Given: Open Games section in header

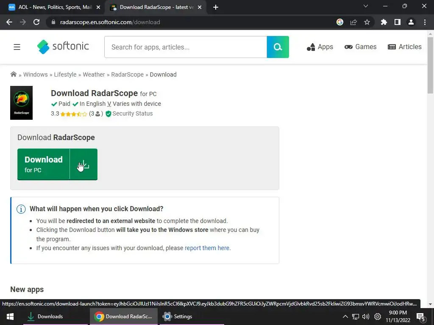Looking at the screenshot, I should 360,47.
